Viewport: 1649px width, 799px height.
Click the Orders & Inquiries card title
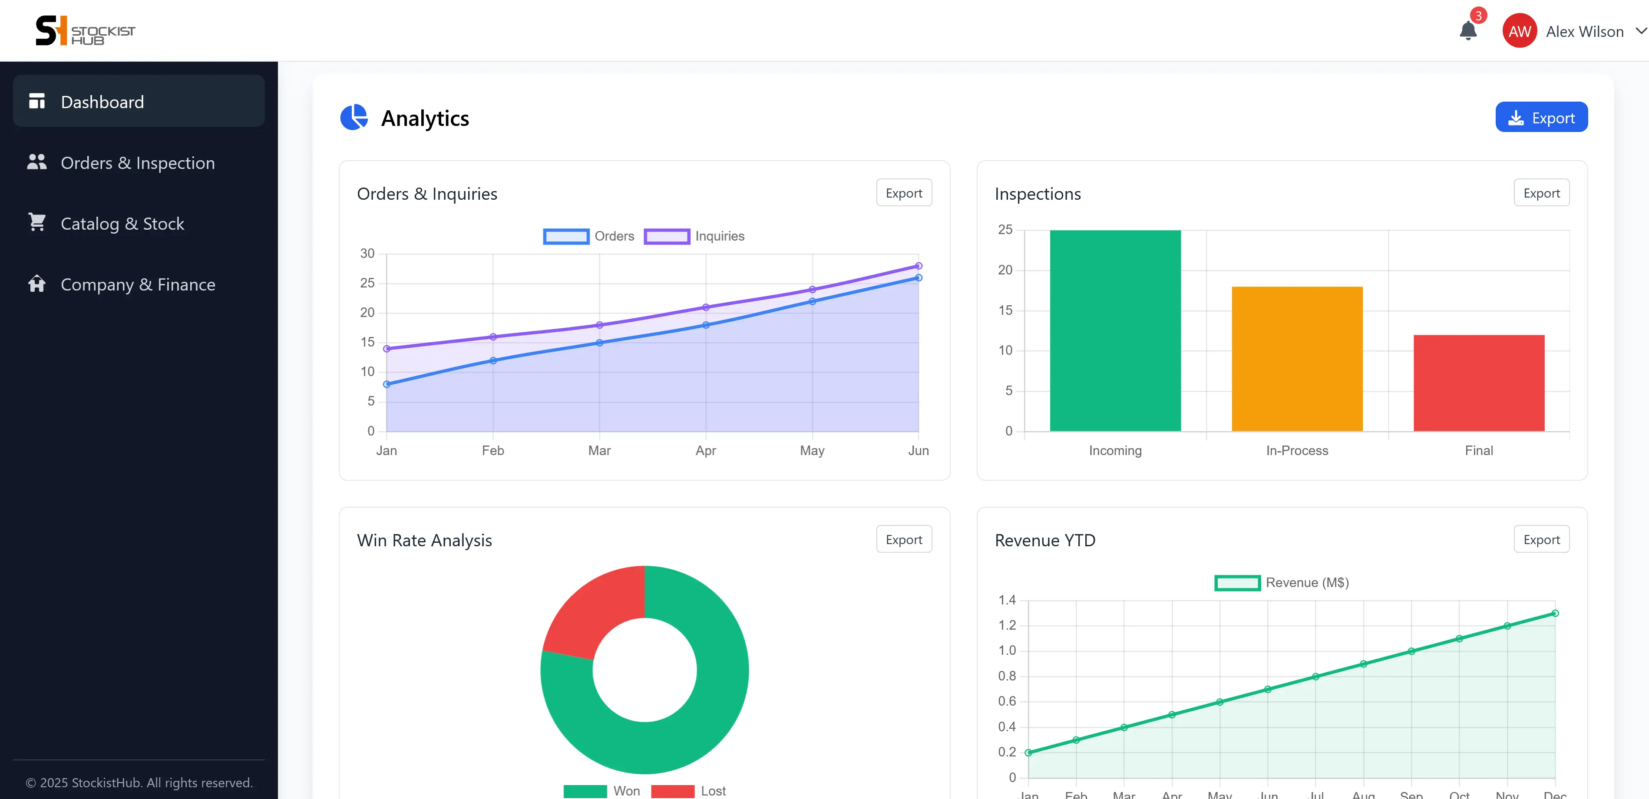(427, 193)
